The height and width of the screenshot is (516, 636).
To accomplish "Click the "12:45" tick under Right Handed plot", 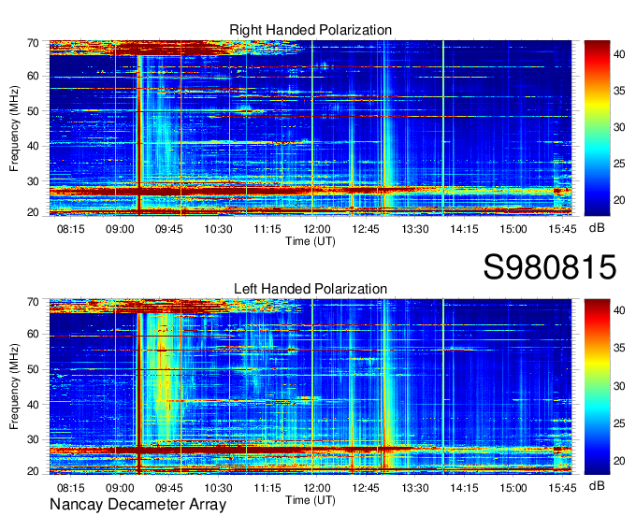I will (366, 229).
